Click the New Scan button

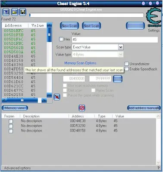69,26
